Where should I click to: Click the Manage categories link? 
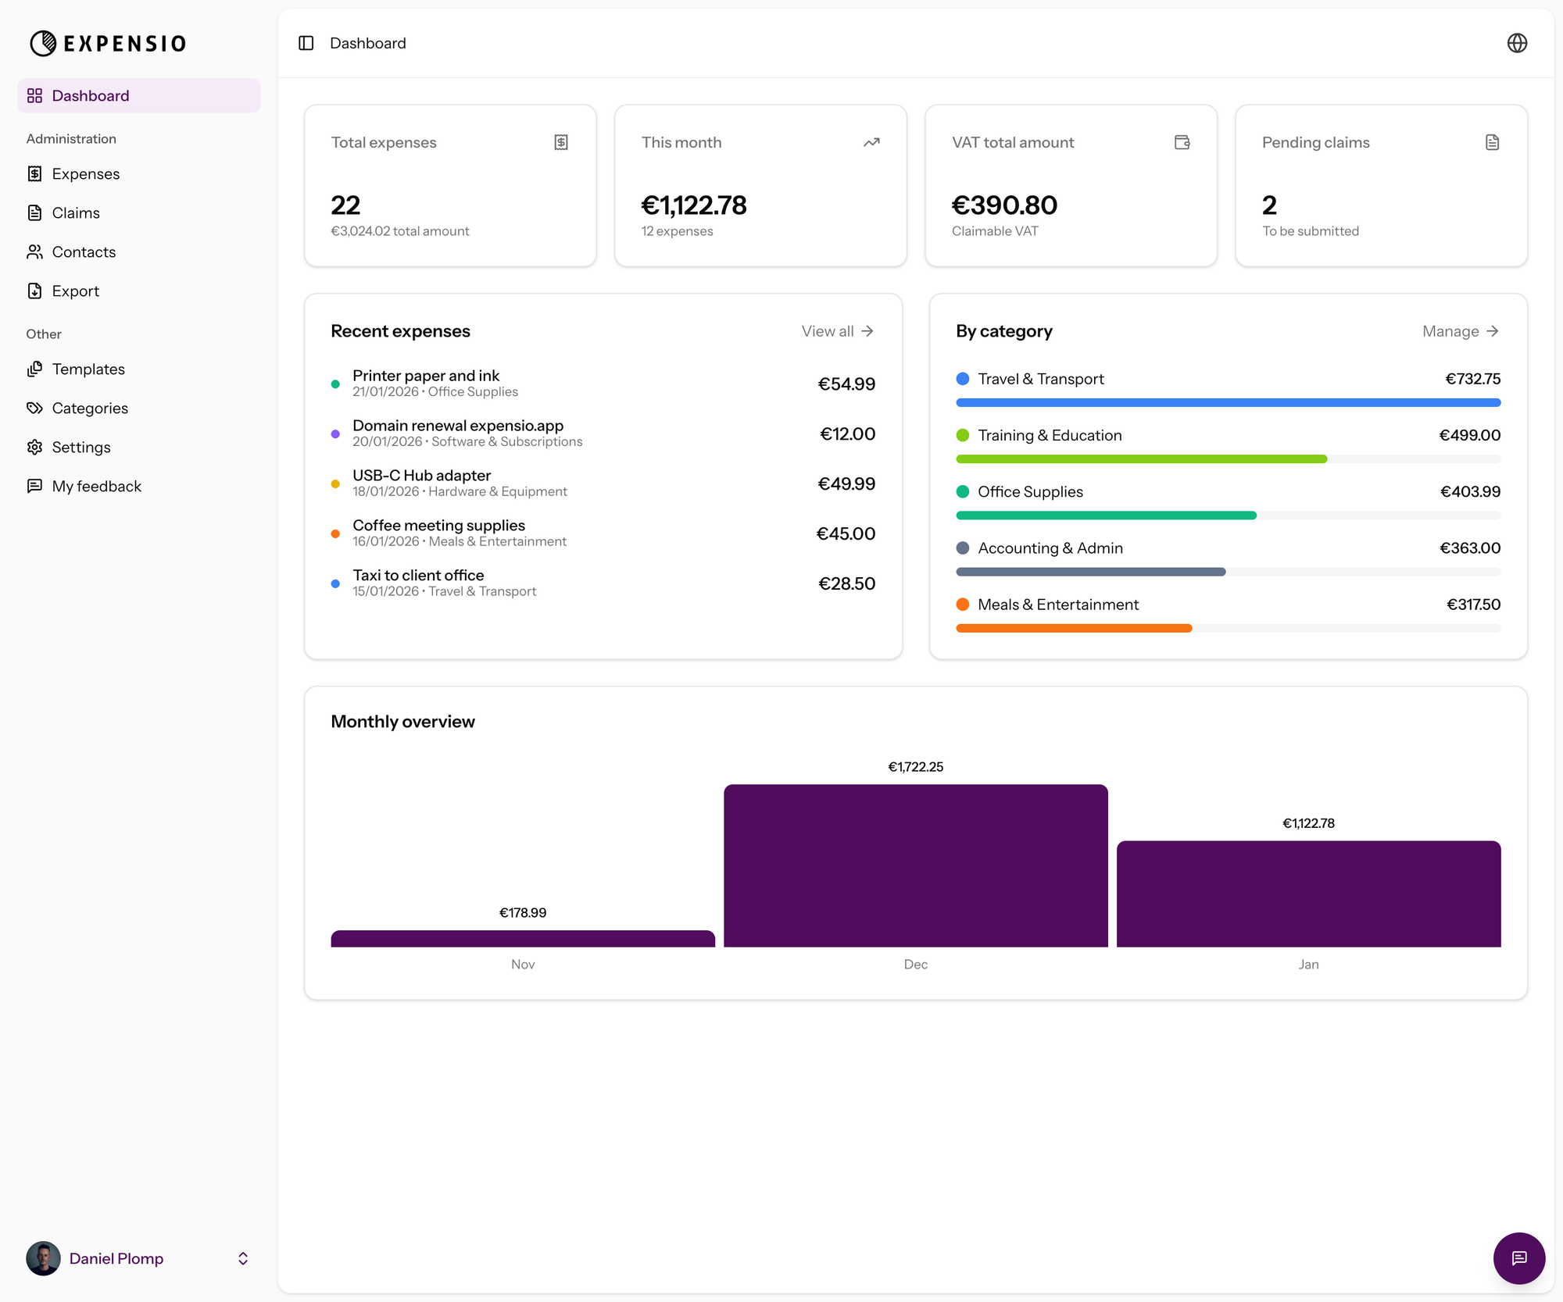1460,331
